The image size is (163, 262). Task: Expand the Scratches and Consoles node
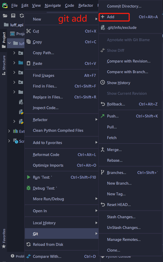pos(9,141)
